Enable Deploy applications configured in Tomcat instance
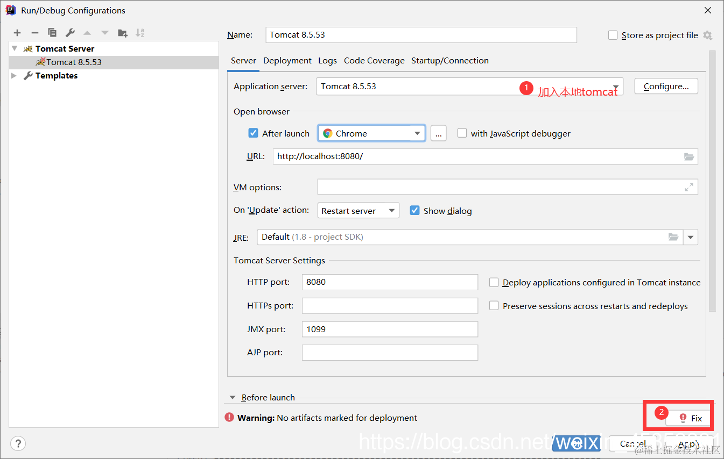 point(494,282)
